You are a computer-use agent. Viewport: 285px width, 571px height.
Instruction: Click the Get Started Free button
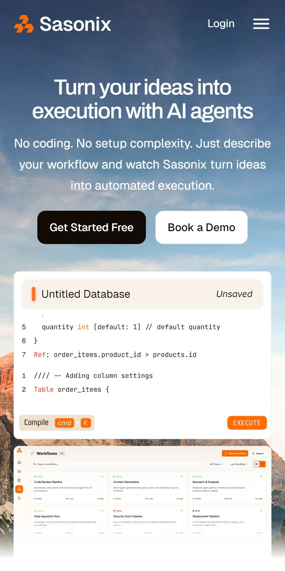click(x=92, y=227)
